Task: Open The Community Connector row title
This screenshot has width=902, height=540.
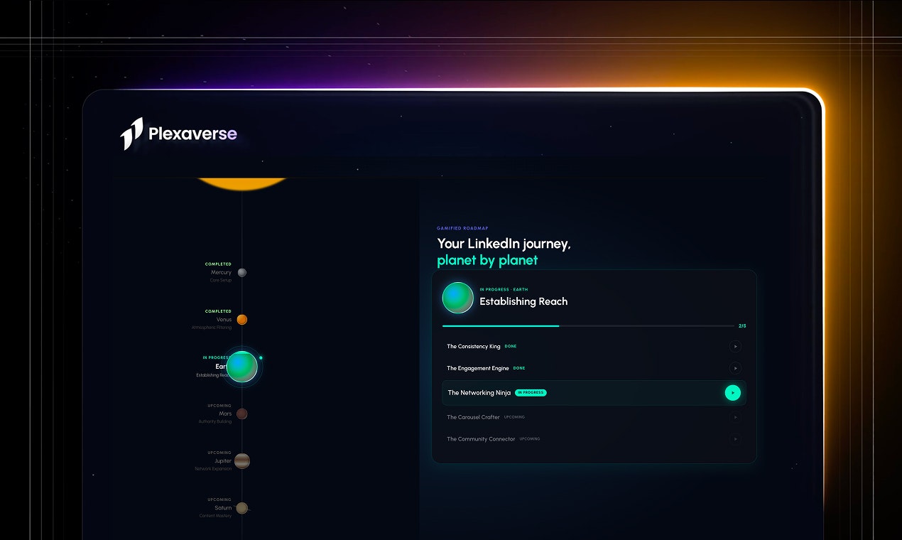Action: pyautogui.click(x=481, y=439)
